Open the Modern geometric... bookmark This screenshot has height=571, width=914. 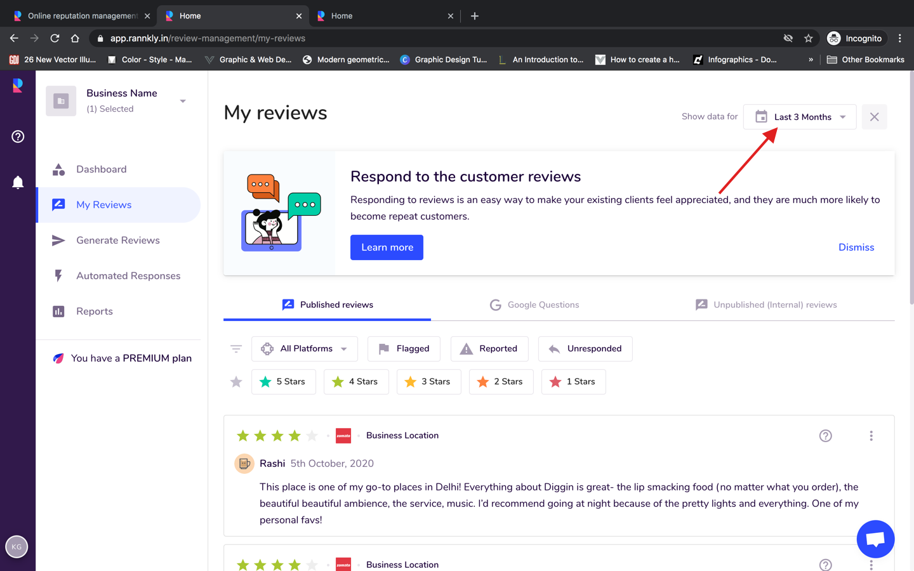346,60
